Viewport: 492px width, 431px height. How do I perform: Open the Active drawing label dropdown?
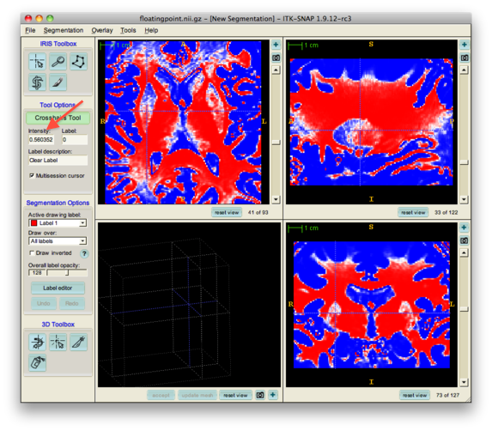tap(58, 223)
